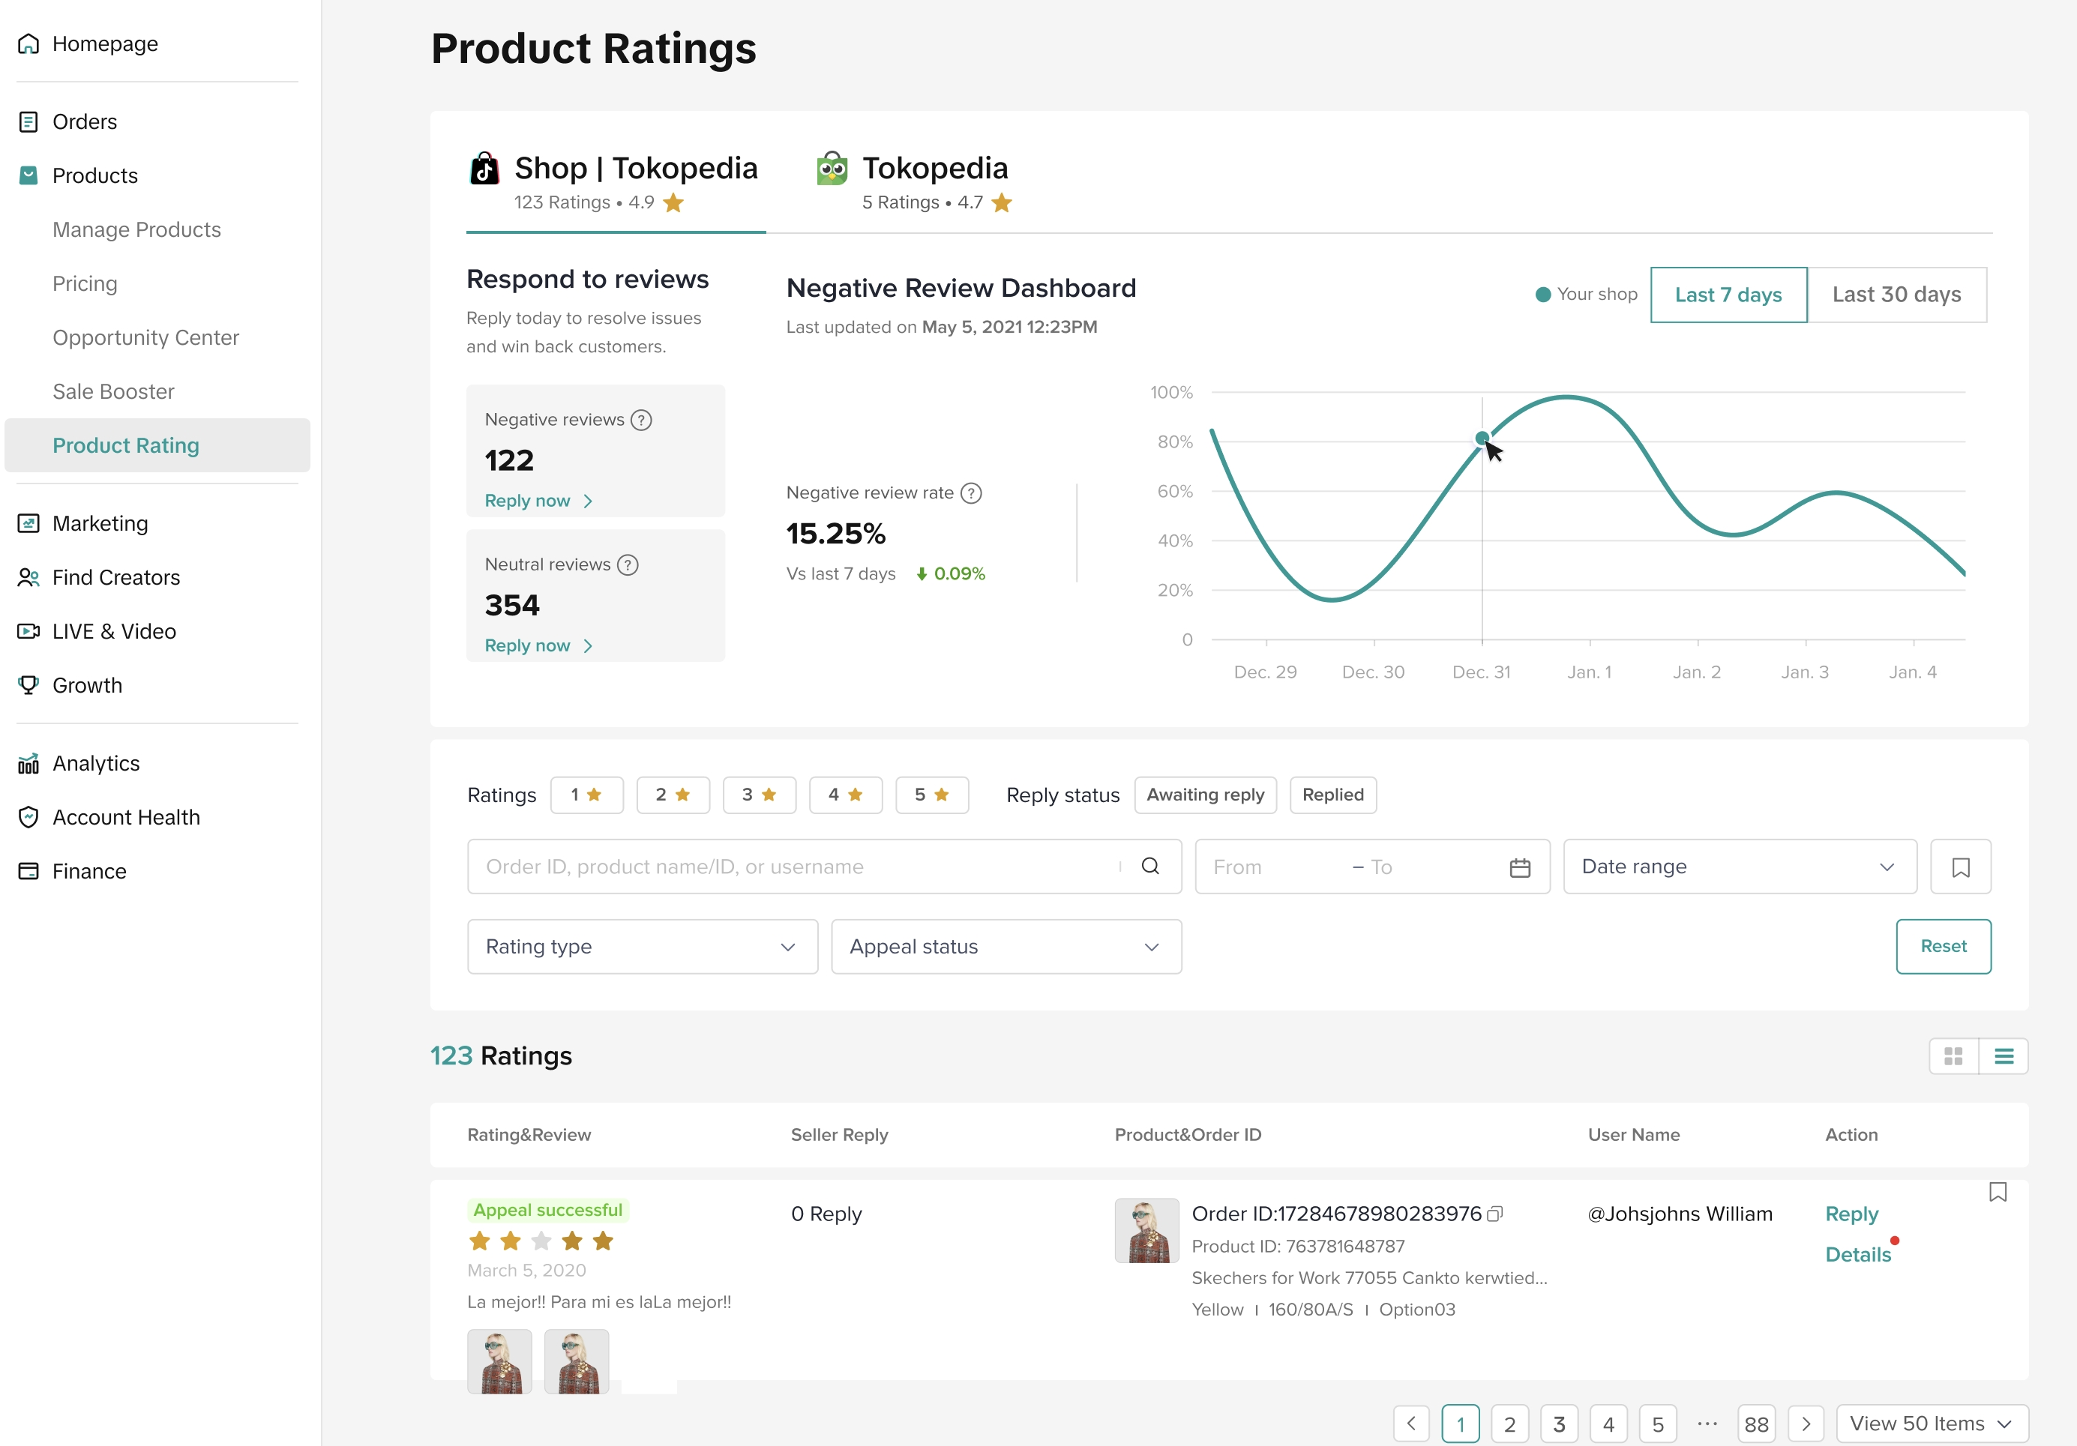Click the Dec. 31 chart data point
The image size is (2077, 1446).
point(1482,439)
